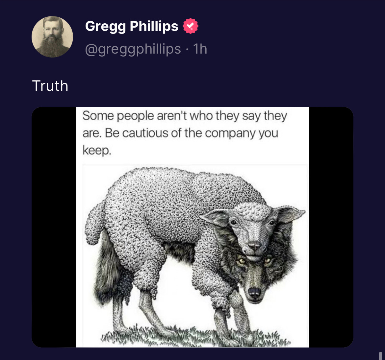
Task: Click the word "keep." in the meme caption
Action: pos(97,151)
